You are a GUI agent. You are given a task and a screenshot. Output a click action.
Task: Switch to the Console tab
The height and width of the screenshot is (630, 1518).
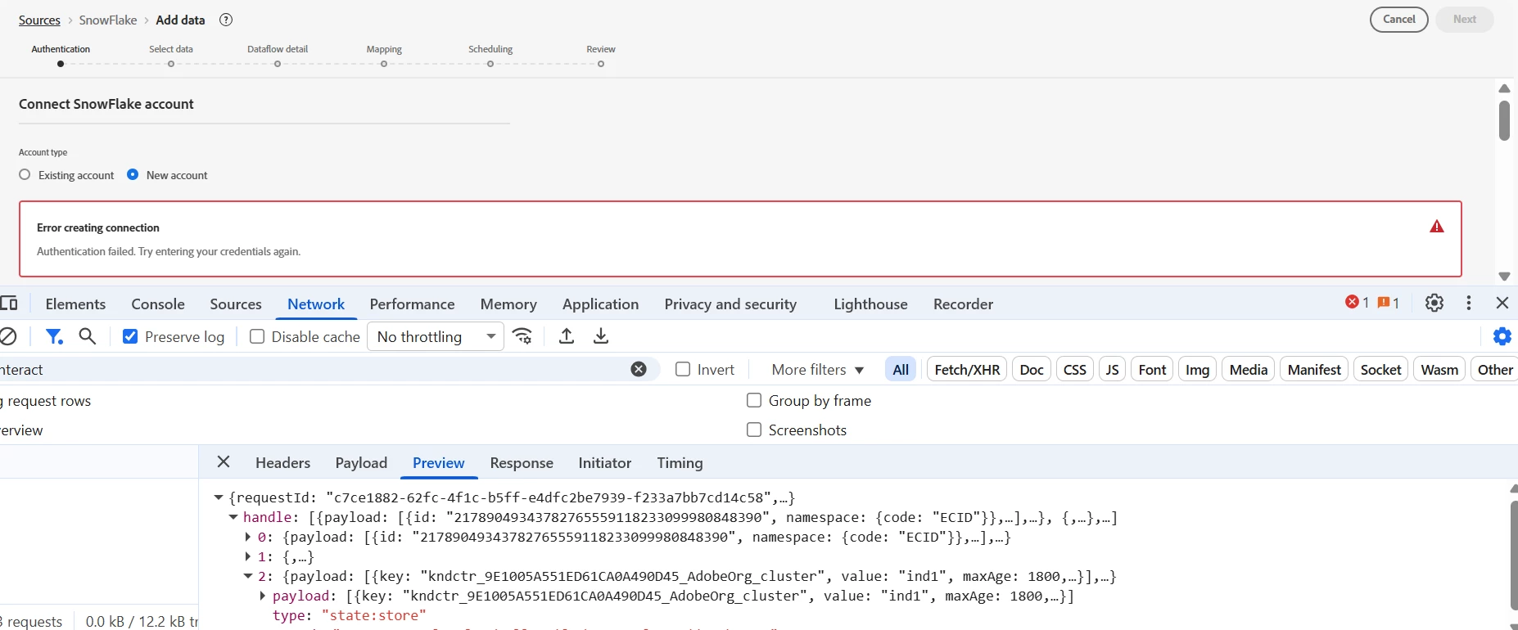[158, 304]
